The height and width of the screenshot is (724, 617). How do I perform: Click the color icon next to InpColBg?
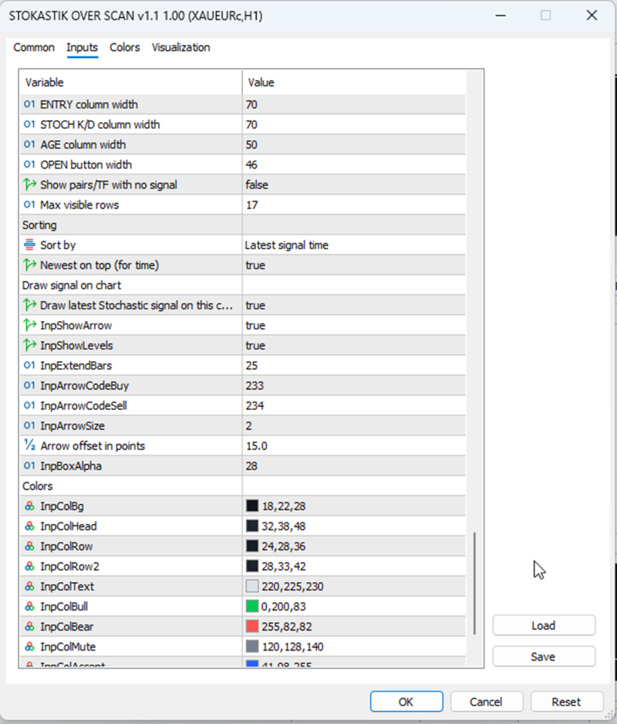29,506
